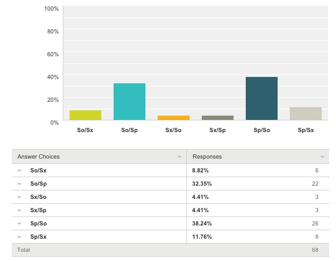Expand the Sp/So row arrow
Screen dimensions: 336x261
(x=20, y=224)
